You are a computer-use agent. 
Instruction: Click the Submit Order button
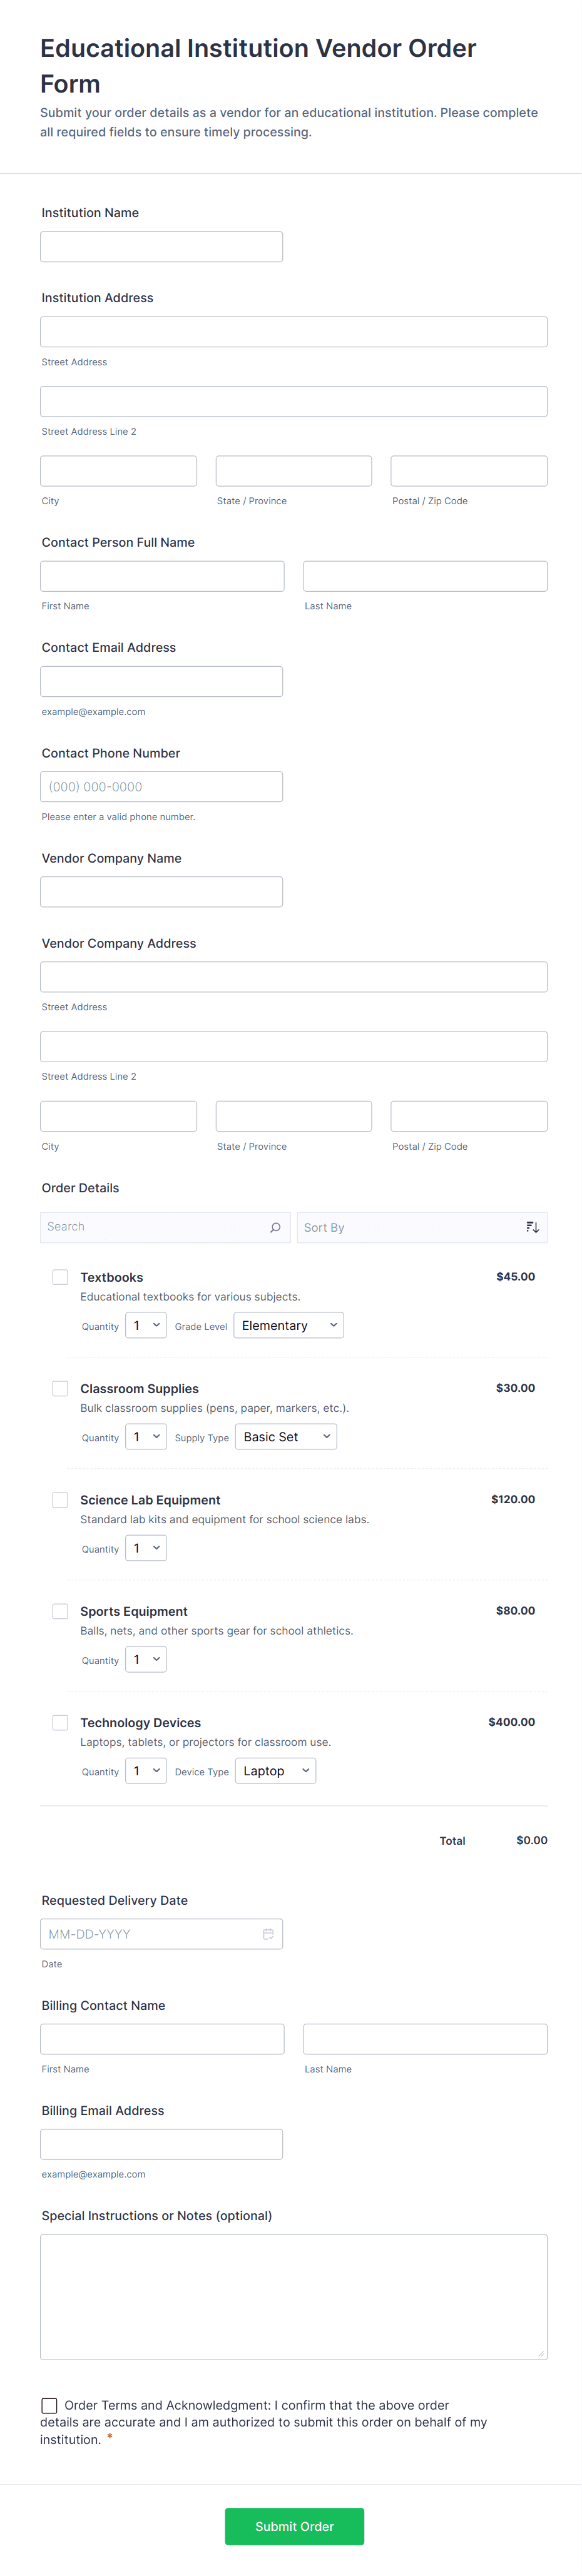point(294,2526)
